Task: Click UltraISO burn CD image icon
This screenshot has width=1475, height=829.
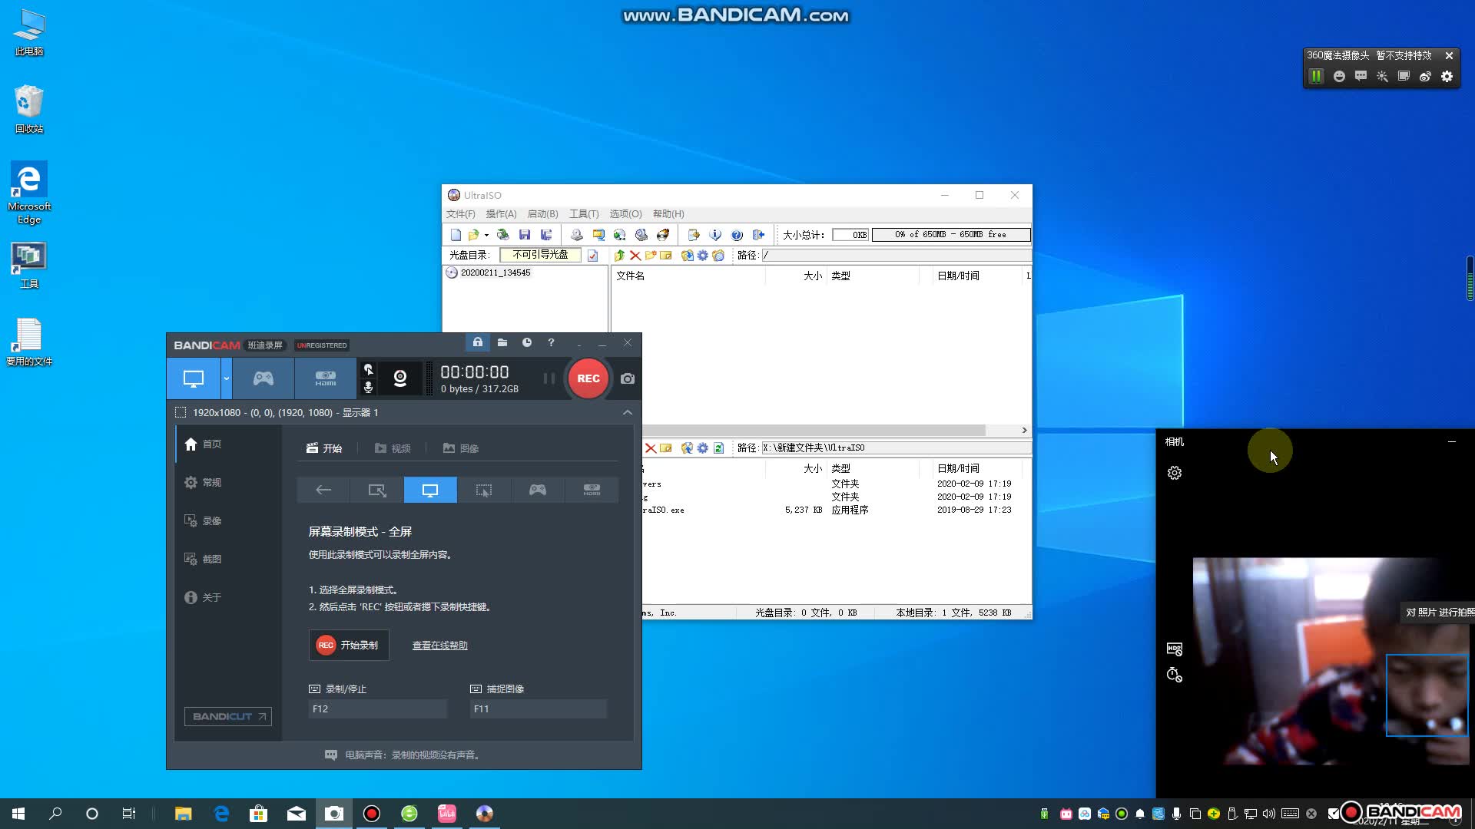Action: tap(663, 235)
